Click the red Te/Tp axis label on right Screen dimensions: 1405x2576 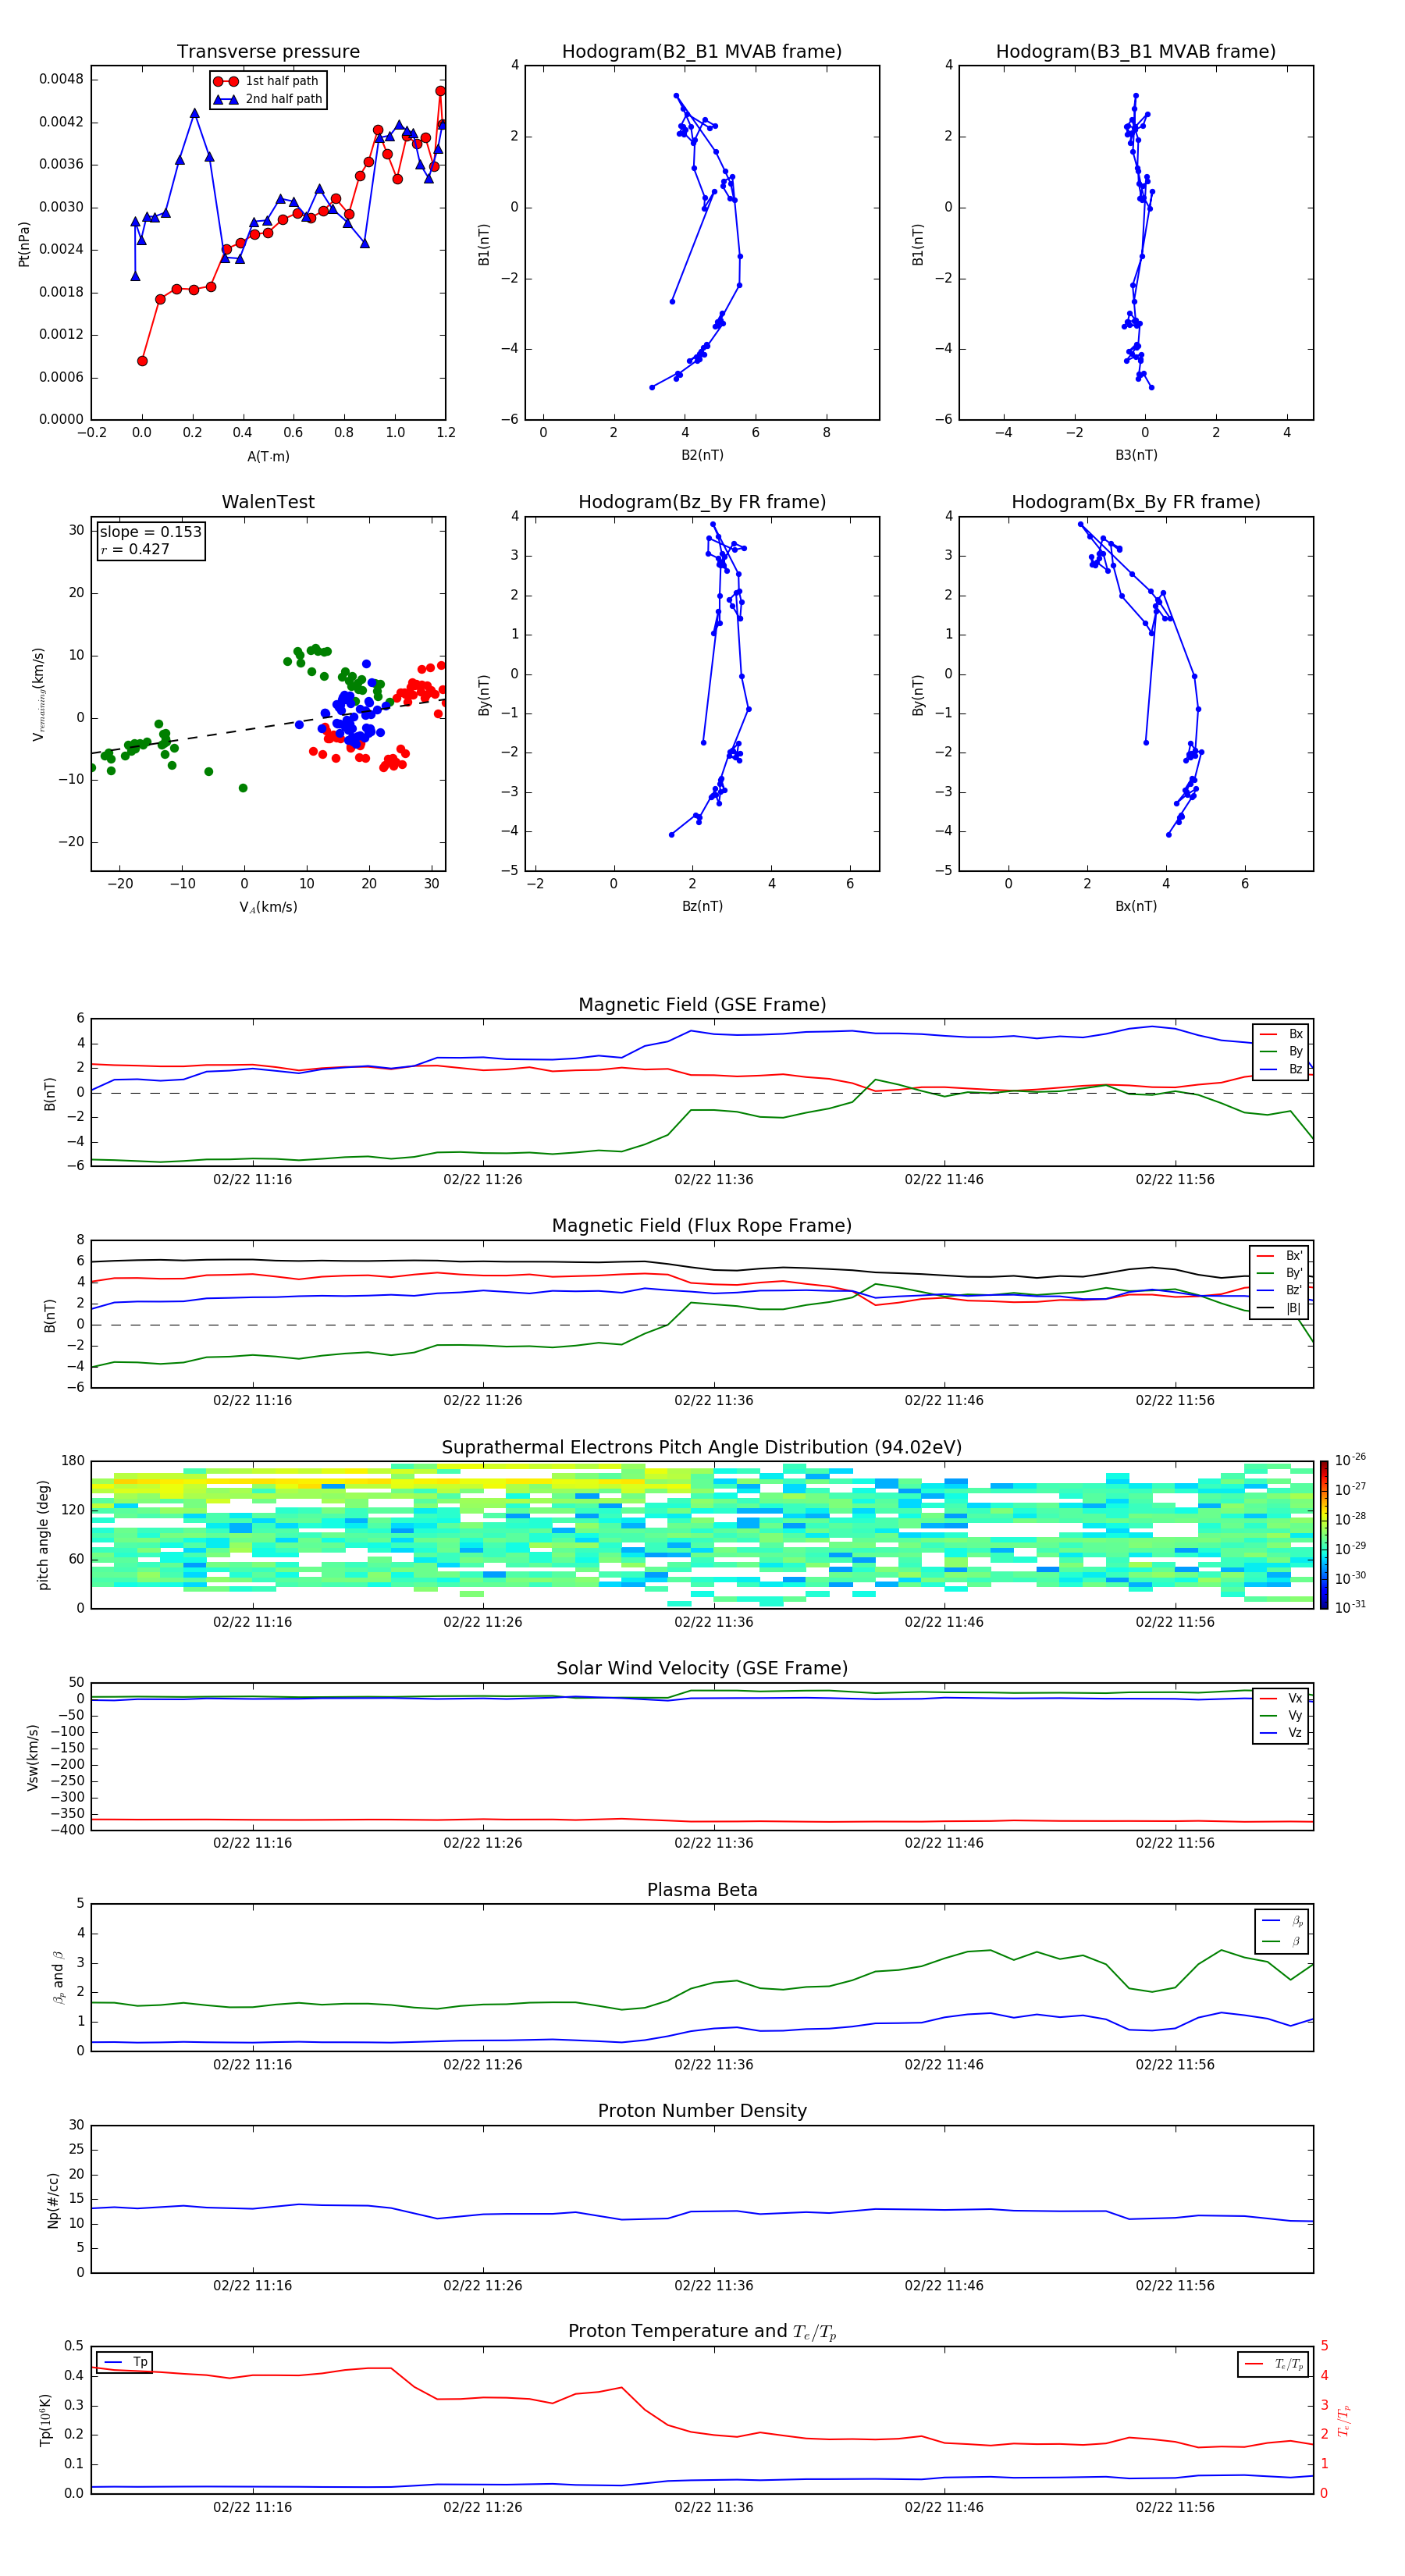coord(1345,2420)
